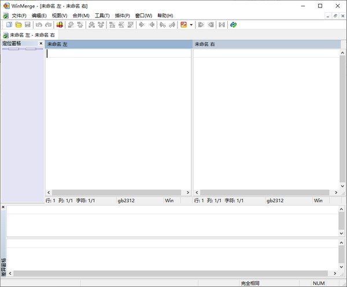Image resolution: width=347 pixels, height=287 pixels.
Task: Click the Redo toolbar icon
Action: [48, 25]
